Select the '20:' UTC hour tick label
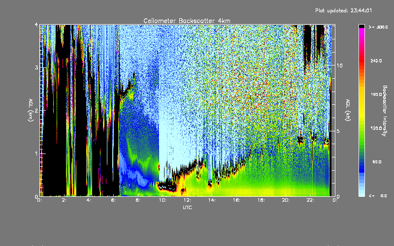Image resolution: width=394 pixels, height=246 pixels. (x=286, y=200)
